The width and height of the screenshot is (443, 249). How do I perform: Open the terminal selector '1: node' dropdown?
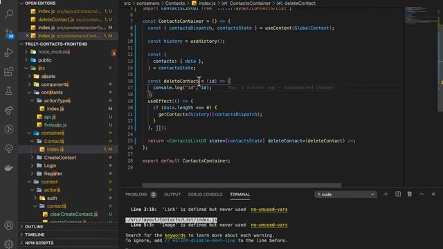[x=345, y=194]
